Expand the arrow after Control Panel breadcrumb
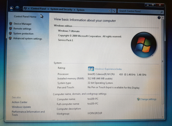172x126 pixels. point(48,9)
